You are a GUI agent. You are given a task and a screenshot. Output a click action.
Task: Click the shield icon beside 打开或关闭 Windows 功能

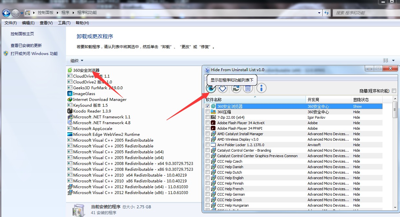6,53
